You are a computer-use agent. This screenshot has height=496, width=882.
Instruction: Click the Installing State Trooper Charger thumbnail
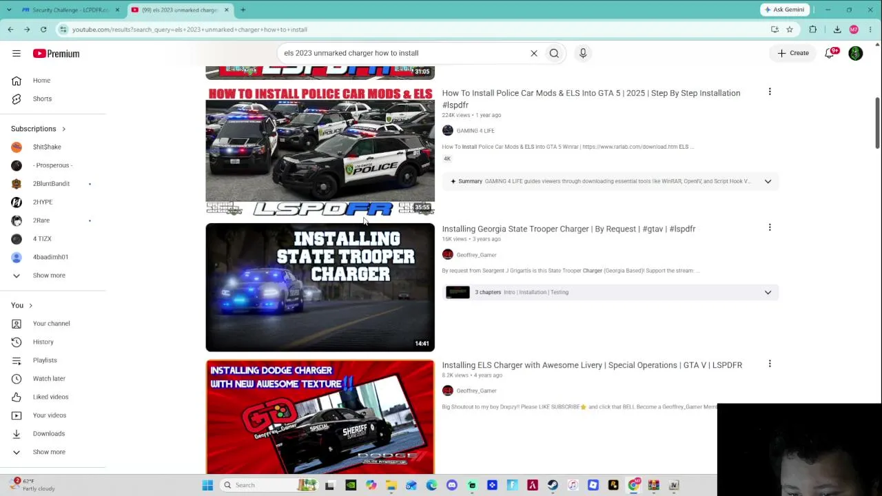pyautogui.click(x=320, y=287)
